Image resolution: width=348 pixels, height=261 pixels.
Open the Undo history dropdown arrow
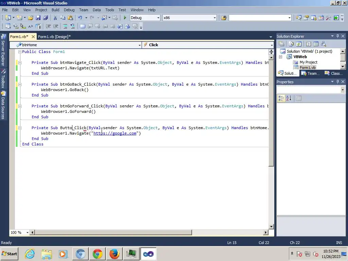pyautogui.click(x=86, y=18)
